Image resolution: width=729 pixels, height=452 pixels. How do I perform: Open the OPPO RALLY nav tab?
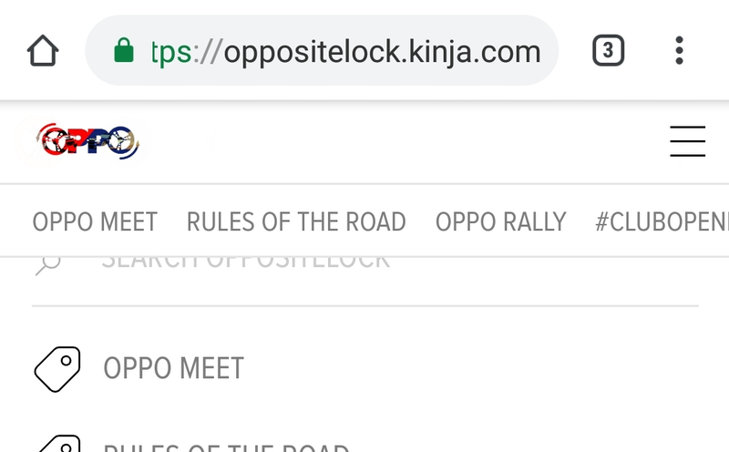[500, 221]
